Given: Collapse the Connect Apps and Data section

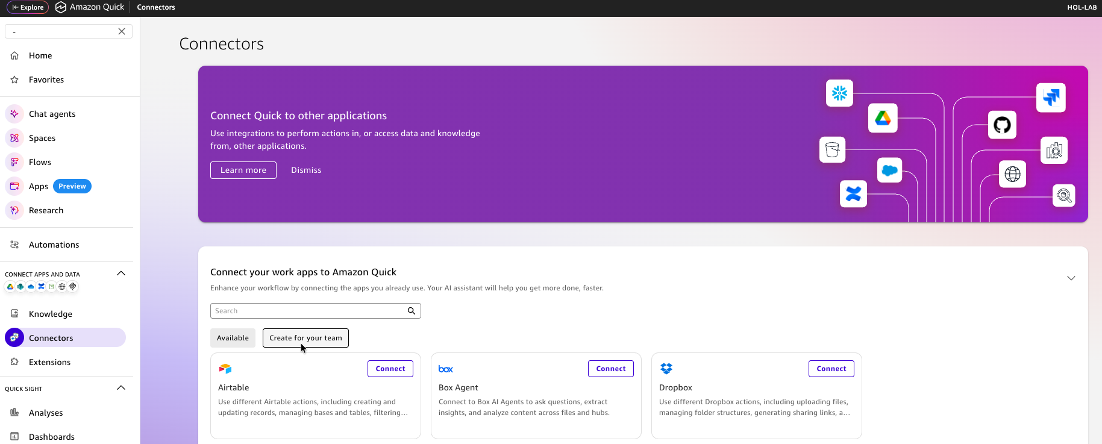Looking at the screenshot, I should tap(121, 274).
